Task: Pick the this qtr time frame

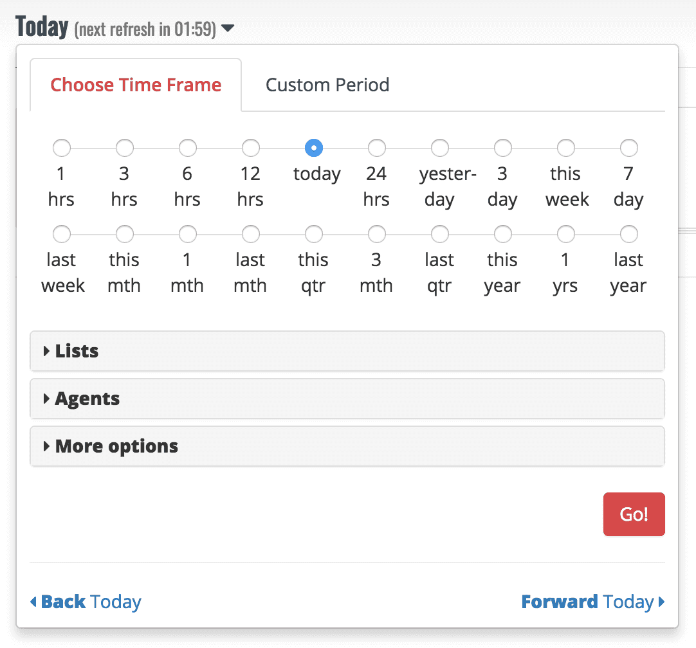Action: tap(314, 234)
